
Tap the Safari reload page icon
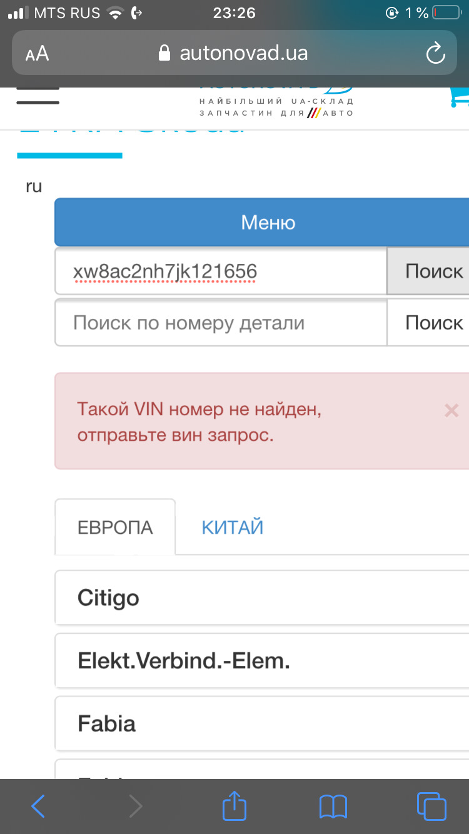tap(435, 53)
